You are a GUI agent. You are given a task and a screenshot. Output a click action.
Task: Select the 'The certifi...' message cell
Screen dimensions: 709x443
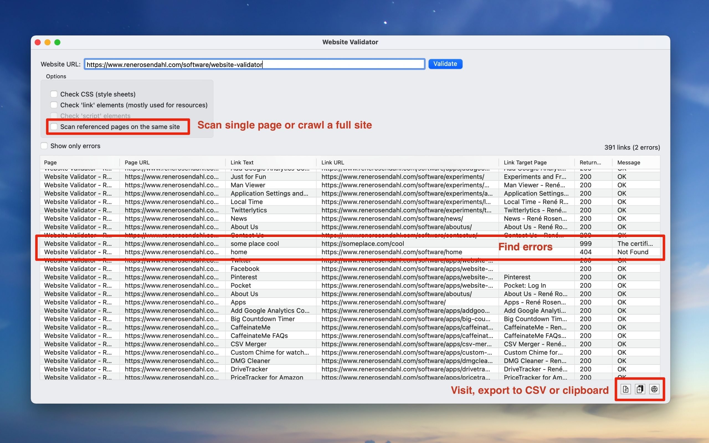pos(635,243)
